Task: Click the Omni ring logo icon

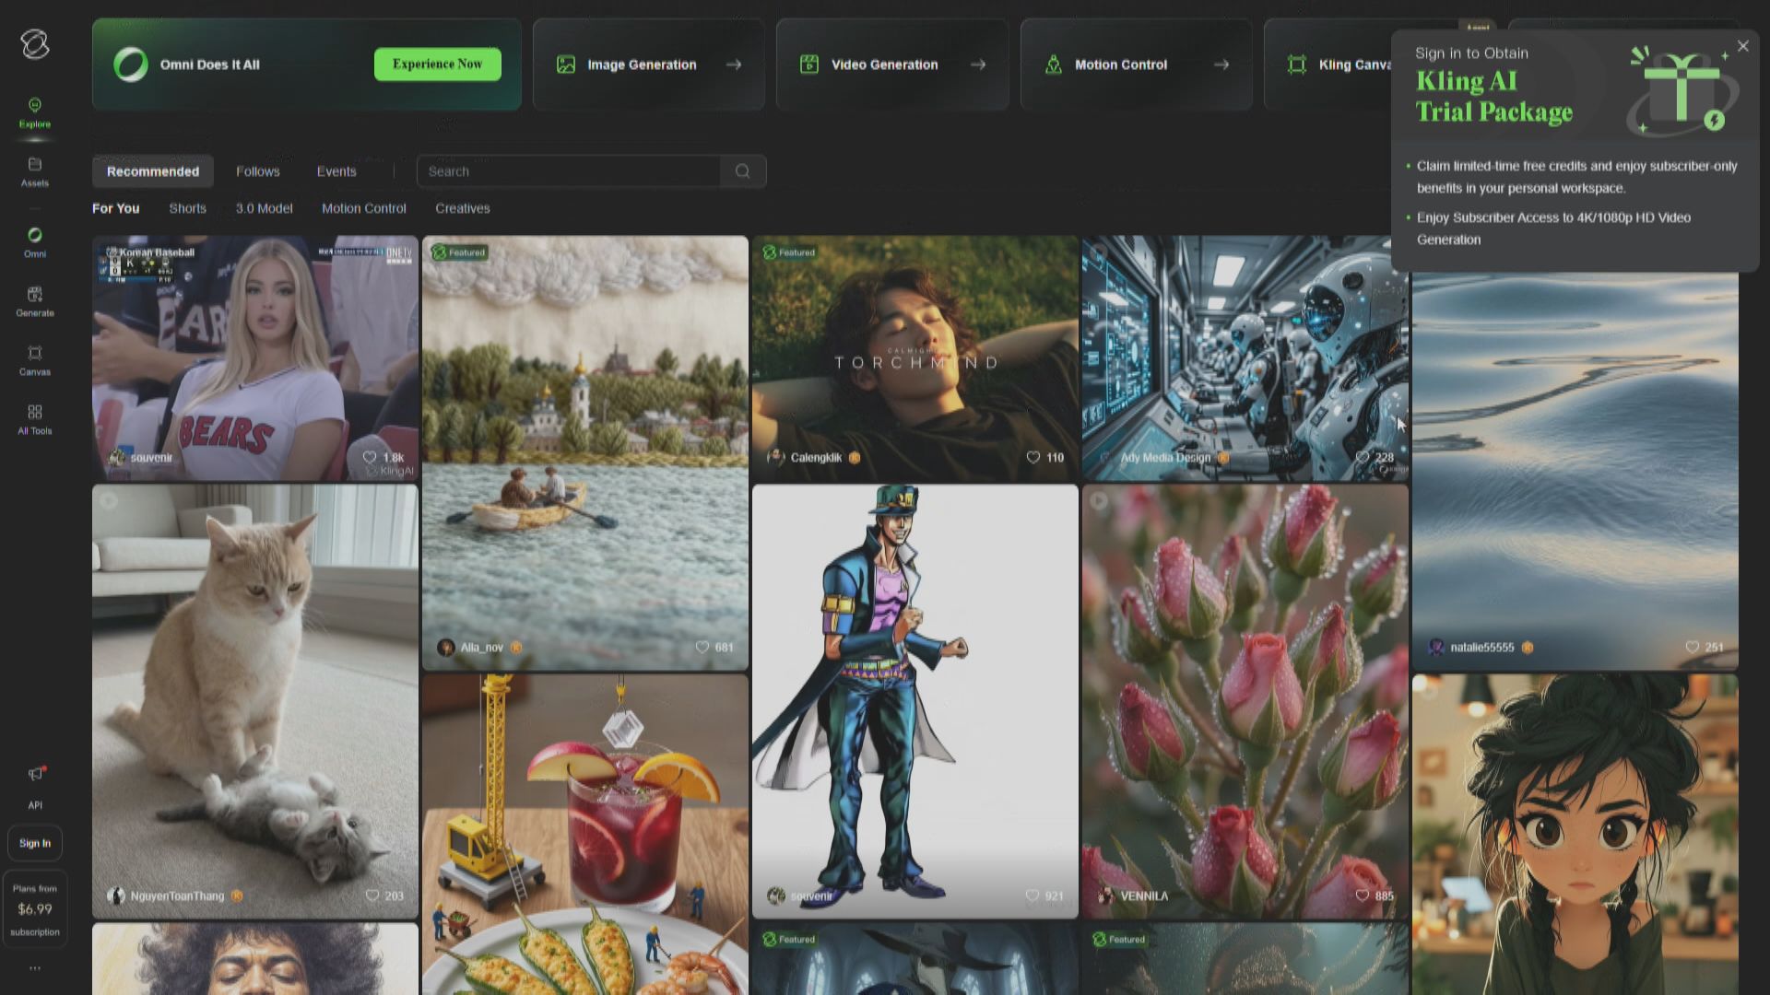Action: (x=131, y=64)
